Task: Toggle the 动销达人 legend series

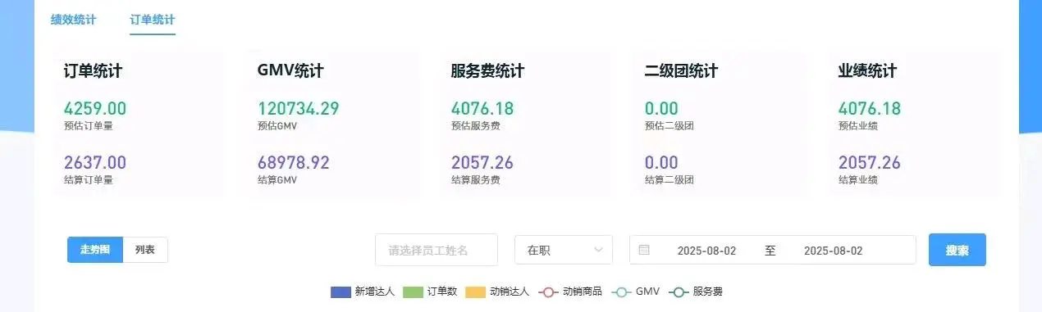Action: 498,292
